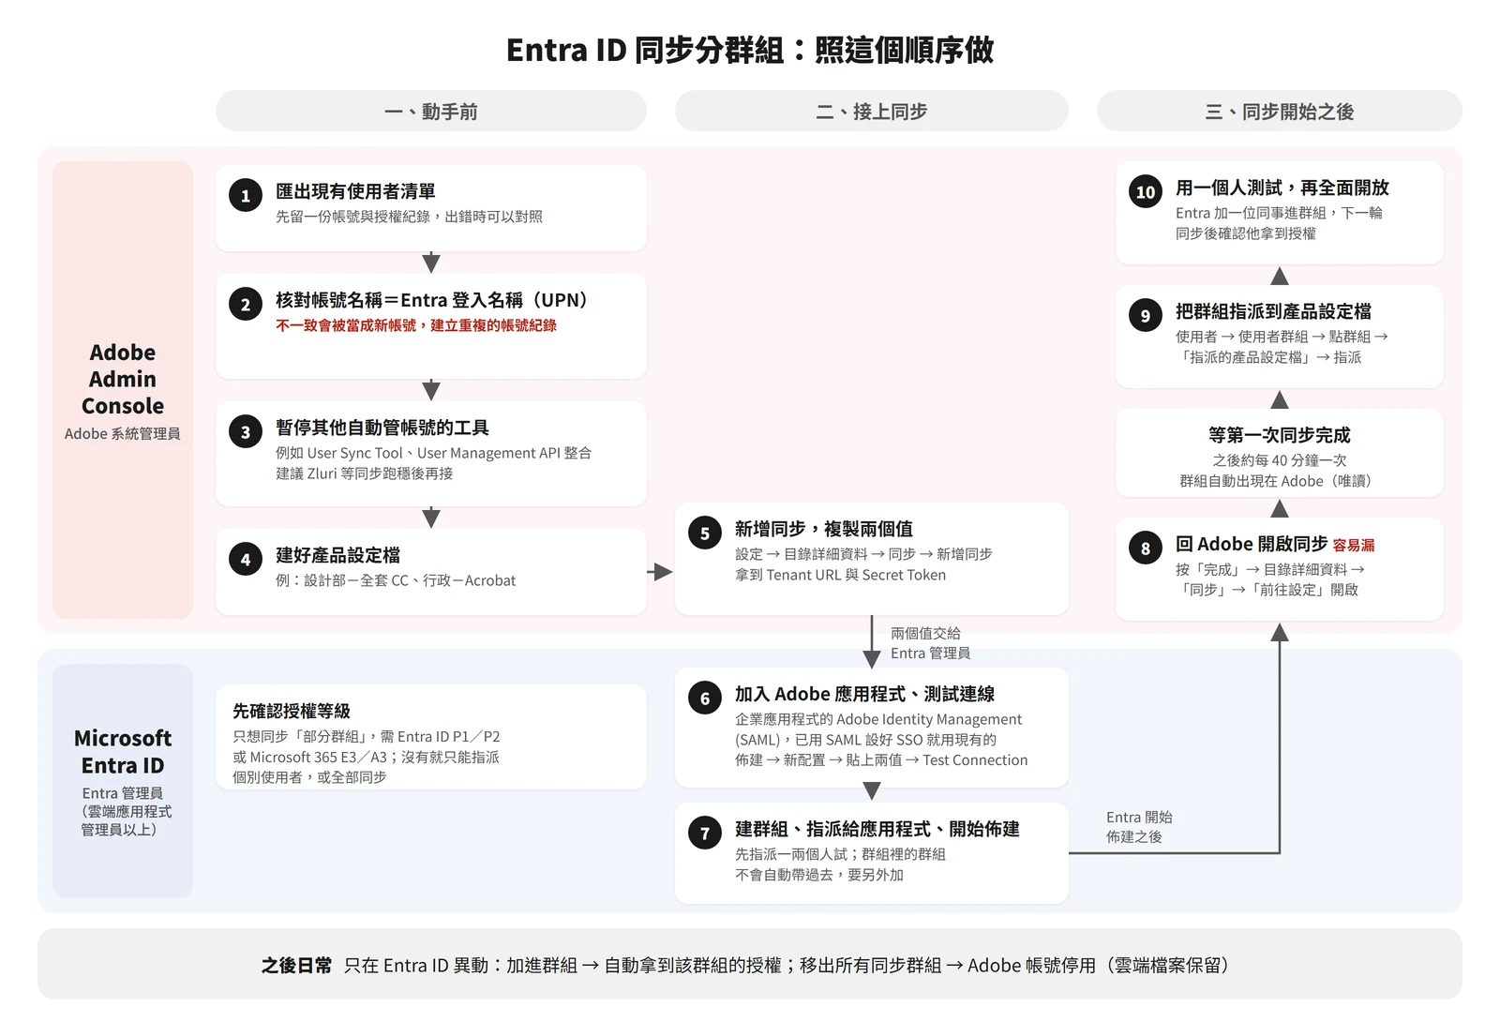Click the heading 把群組指派到產品設定檔
This screenshot has width=1500, height=1022.
point(1273,311)
